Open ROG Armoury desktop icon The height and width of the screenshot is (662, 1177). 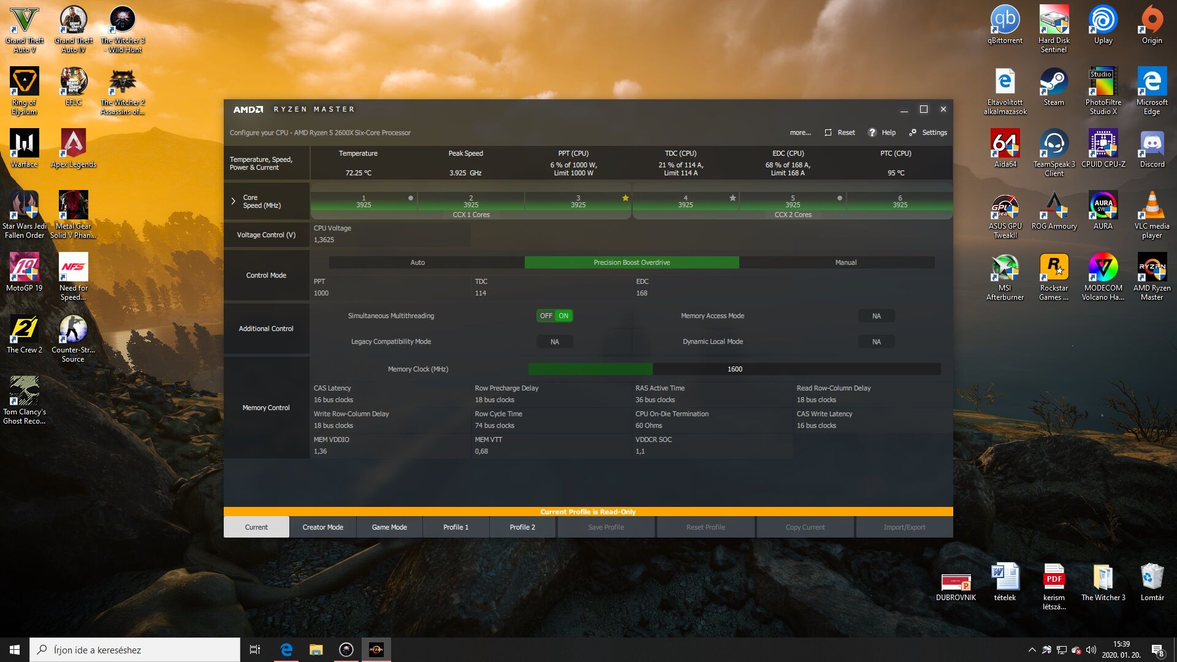(1054, 210)
